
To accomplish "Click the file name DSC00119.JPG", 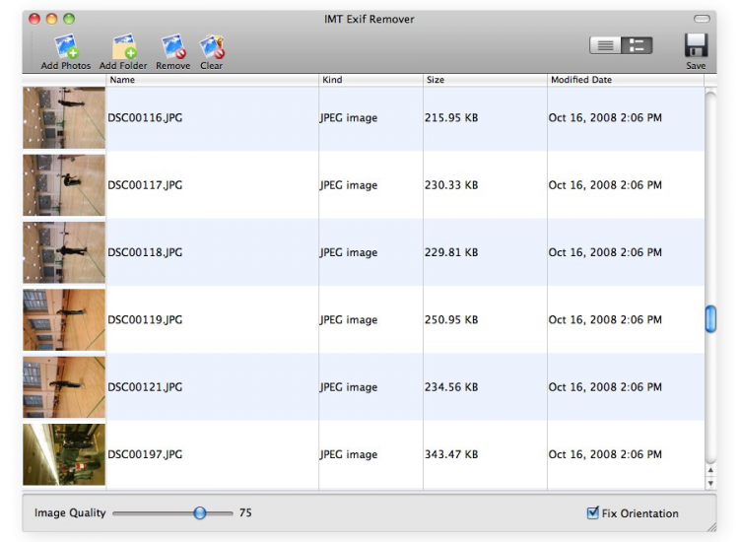I will pos(145,320).
